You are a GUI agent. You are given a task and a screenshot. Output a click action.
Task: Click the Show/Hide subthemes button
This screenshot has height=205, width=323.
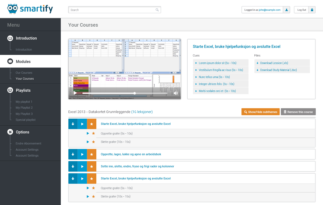pyautogui.click(x=260, y=112)
